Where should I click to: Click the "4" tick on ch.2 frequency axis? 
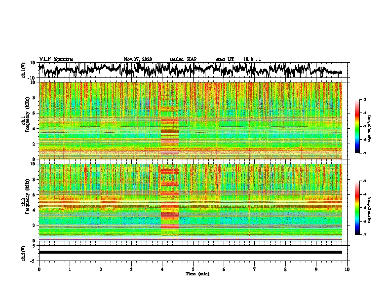point(34,210)
